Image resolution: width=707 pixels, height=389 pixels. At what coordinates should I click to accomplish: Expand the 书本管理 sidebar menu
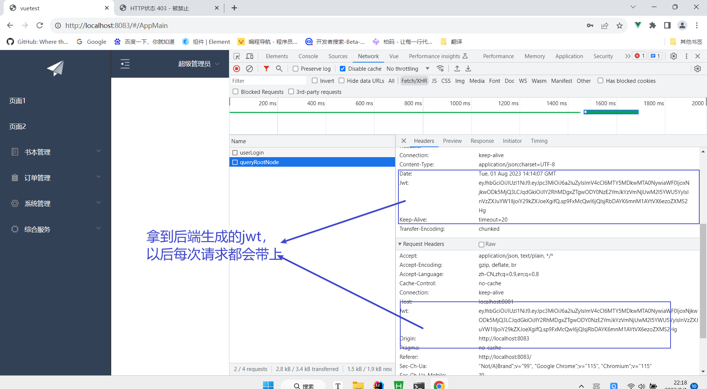pyautogui.click(x=55, y=152)
